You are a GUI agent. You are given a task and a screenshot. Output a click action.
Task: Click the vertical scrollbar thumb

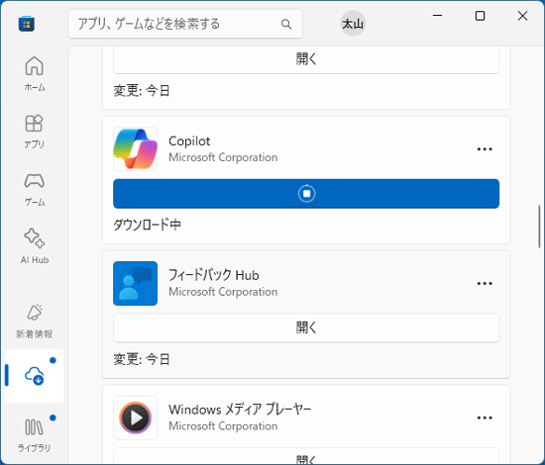click(539, 227)
